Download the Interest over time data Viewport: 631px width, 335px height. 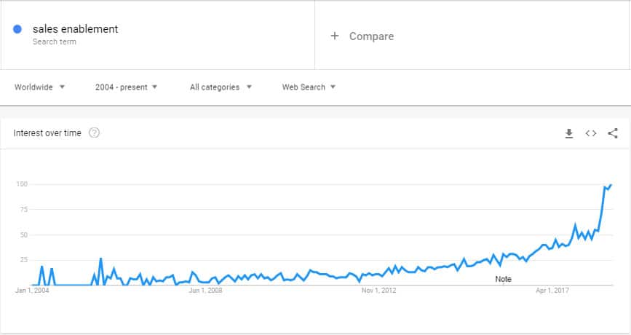click(569, 133)
